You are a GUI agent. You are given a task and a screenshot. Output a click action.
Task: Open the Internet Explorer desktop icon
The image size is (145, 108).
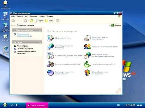coord(6,50)
